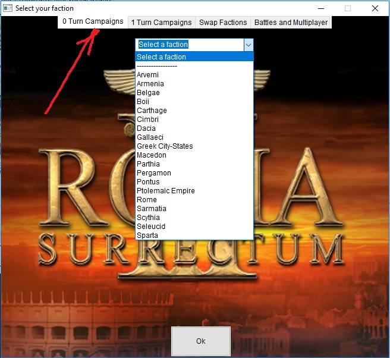Select the 0 Turn Campaigns tab
The width and height of the screenshot is (390, 358).
coord(93,21)
